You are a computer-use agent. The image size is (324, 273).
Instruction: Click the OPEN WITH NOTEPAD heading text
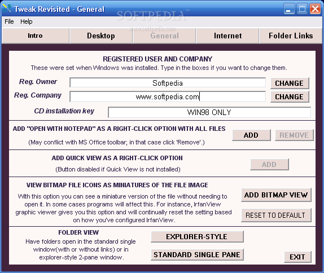(x=119, y=129)
